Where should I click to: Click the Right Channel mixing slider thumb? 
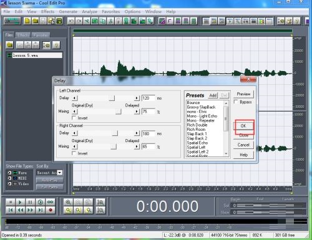(x=114, y=146)
